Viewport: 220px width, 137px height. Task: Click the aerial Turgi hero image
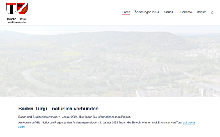[110, 61]
